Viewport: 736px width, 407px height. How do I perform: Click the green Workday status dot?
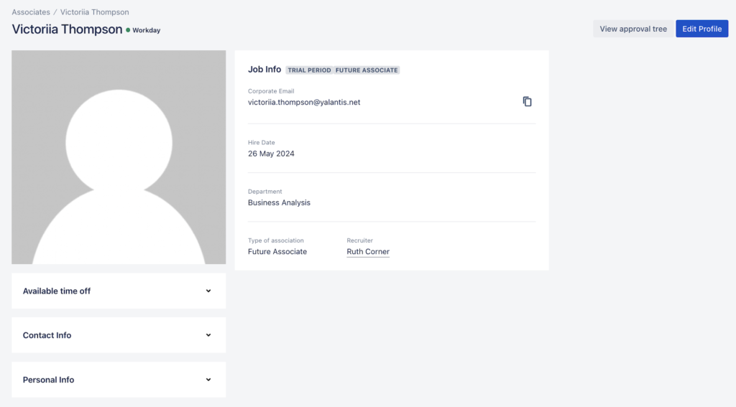click(128, 30)
